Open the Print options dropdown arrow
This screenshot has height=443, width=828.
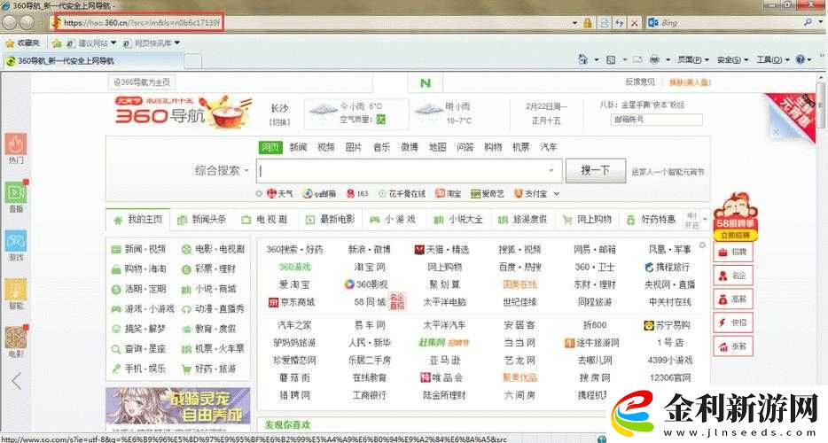click(668, 59)
